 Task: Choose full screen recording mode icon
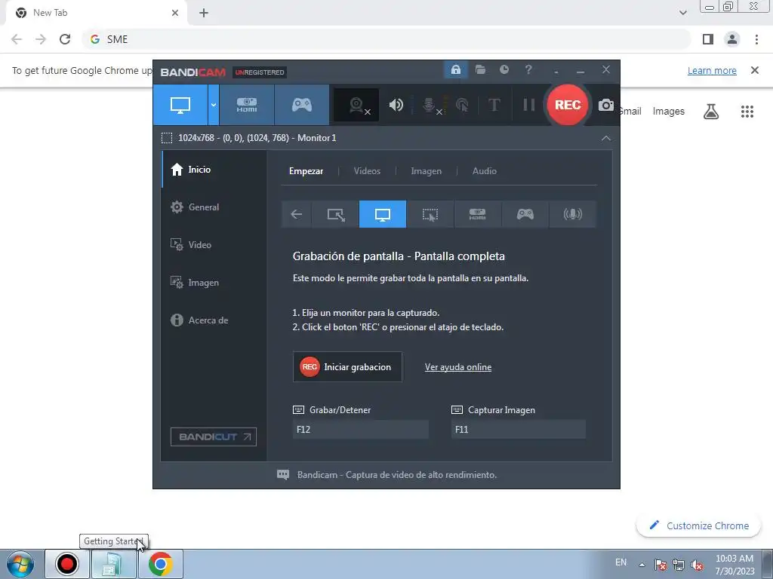(383, 214)
